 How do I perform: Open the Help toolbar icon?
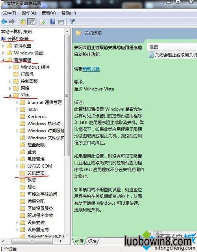click(53, 22)
